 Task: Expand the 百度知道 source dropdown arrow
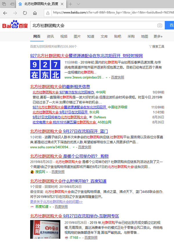tap(50, 207)
